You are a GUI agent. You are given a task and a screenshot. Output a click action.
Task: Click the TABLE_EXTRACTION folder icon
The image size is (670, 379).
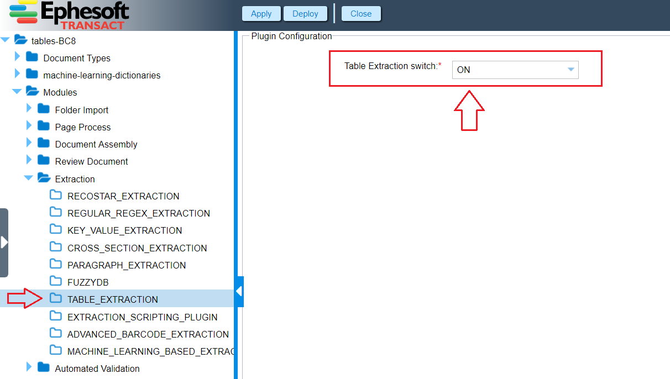pyautogui.click(x=56, y=298)
